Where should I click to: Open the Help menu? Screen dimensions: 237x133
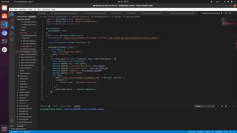pos(53,9)
